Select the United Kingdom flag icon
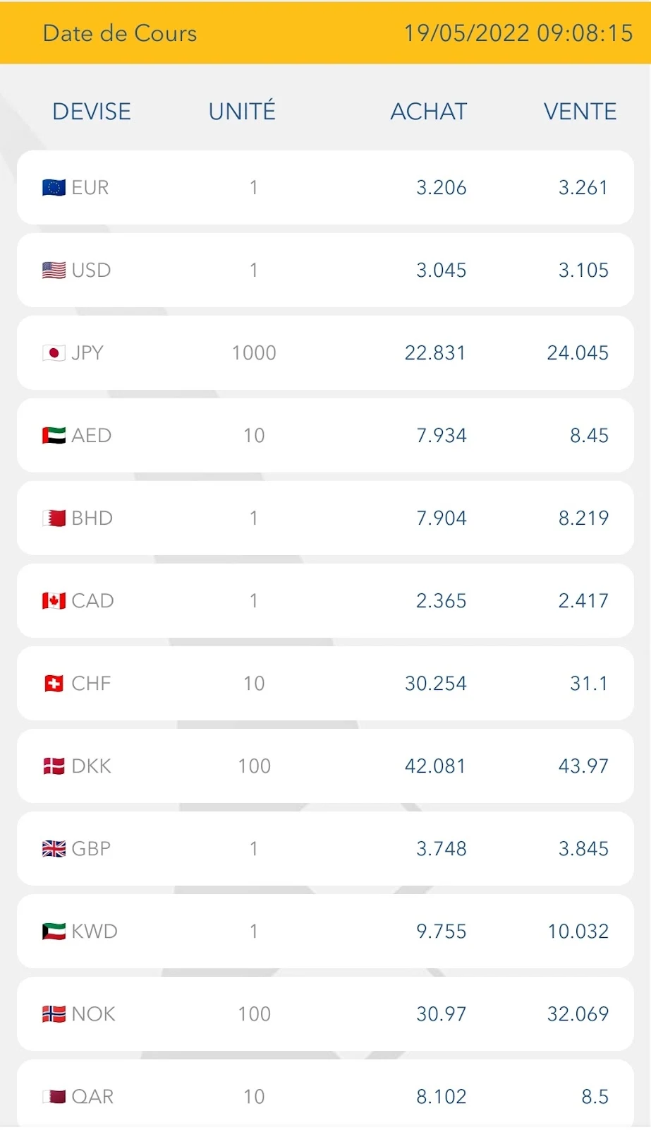Image resolution: width=651 pixels, height=1130 pixels. coord(54,849)
